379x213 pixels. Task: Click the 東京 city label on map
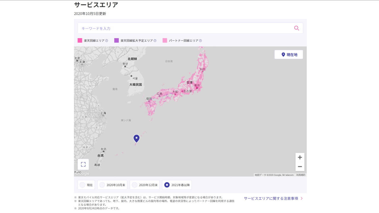(197, 85)
